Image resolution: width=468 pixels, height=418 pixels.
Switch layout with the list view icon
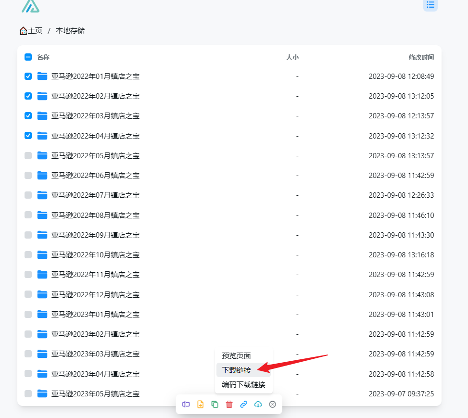tap(430, 5)
